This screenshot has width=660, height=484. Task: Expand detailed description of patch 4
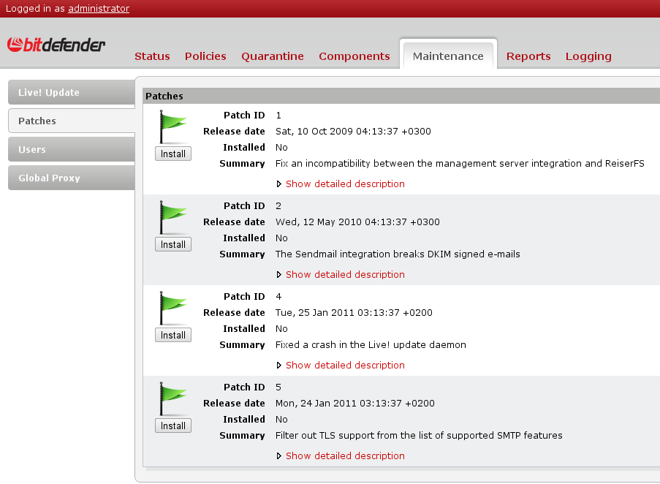[344, 366]
